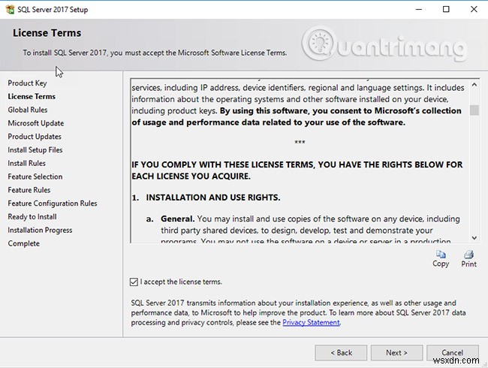
Task: Click the 'INSTALLATION AND USE RIGHTS.' heading
Action: (x=213, y=198)
